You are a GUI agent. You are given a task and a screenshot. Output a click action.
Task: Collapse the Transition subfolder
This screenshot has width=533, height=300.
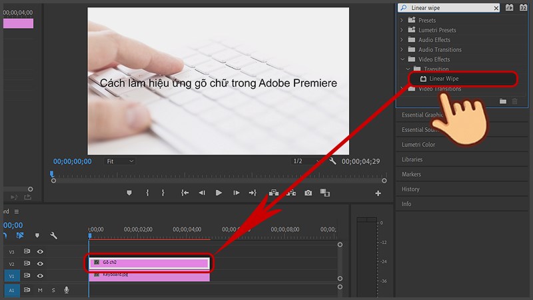coord(408,69)
